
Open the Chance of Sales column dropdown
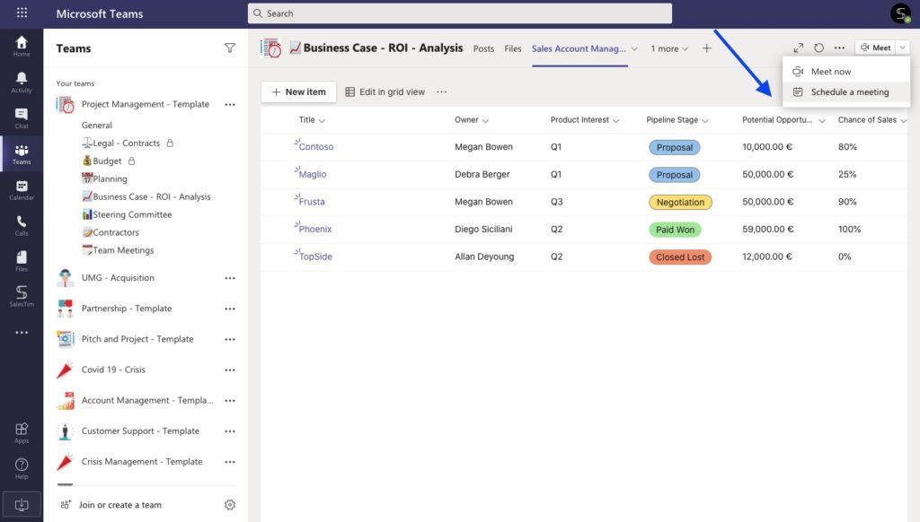(904, 121)
